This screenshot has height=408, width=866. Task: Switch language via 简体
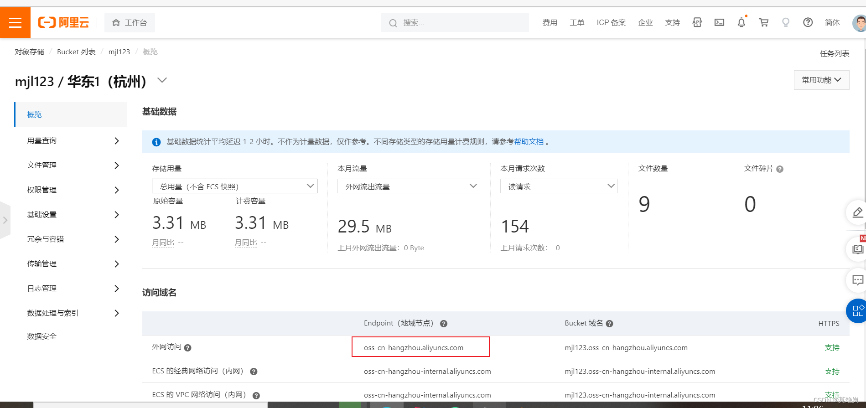click(832, 23)
